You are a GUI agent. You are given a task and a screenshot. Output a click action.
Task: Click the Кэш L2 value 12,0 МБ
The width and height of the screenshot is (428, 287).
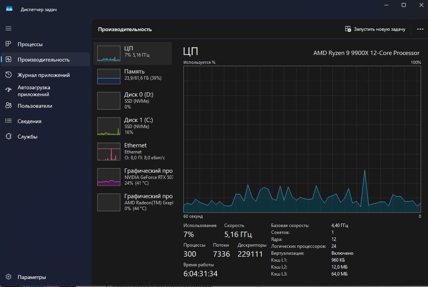pos(339,267)
